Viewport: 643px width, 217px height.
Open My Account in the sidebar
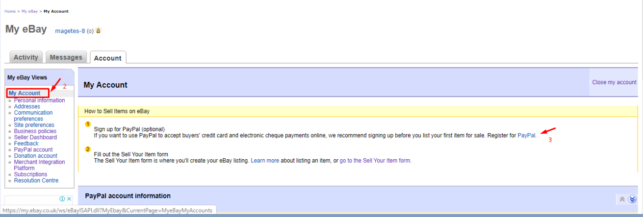(25, 93)
